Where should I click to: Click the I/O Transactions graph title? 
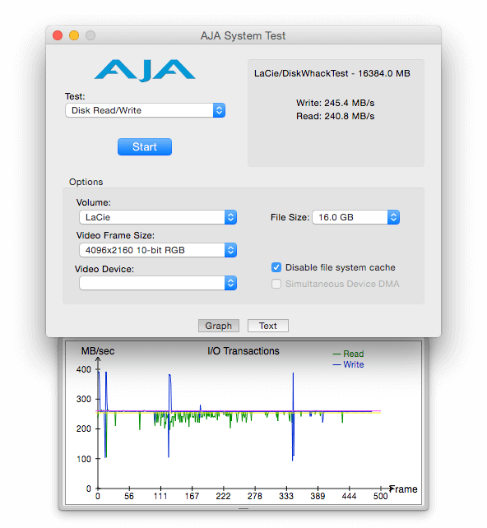tap(243, 351)
